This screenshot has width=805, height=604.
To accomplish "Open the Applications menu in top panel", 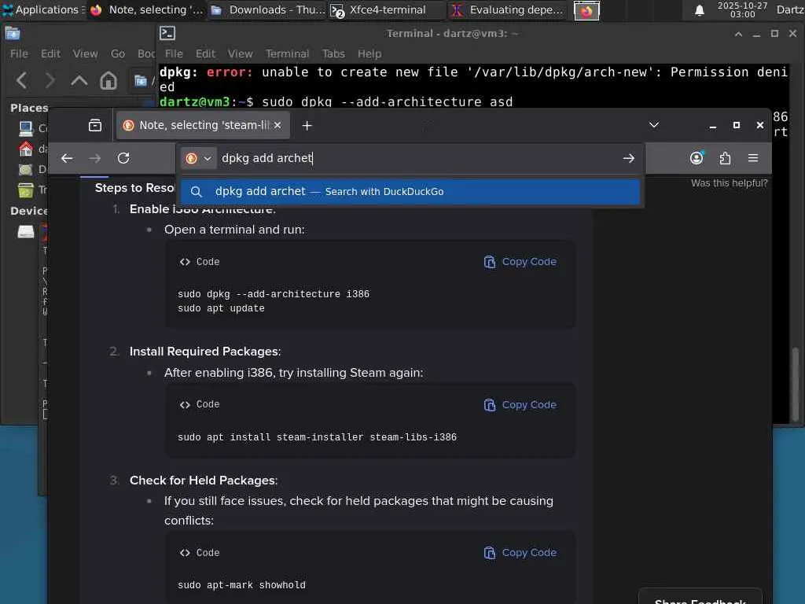I will (x=42, y=9).
